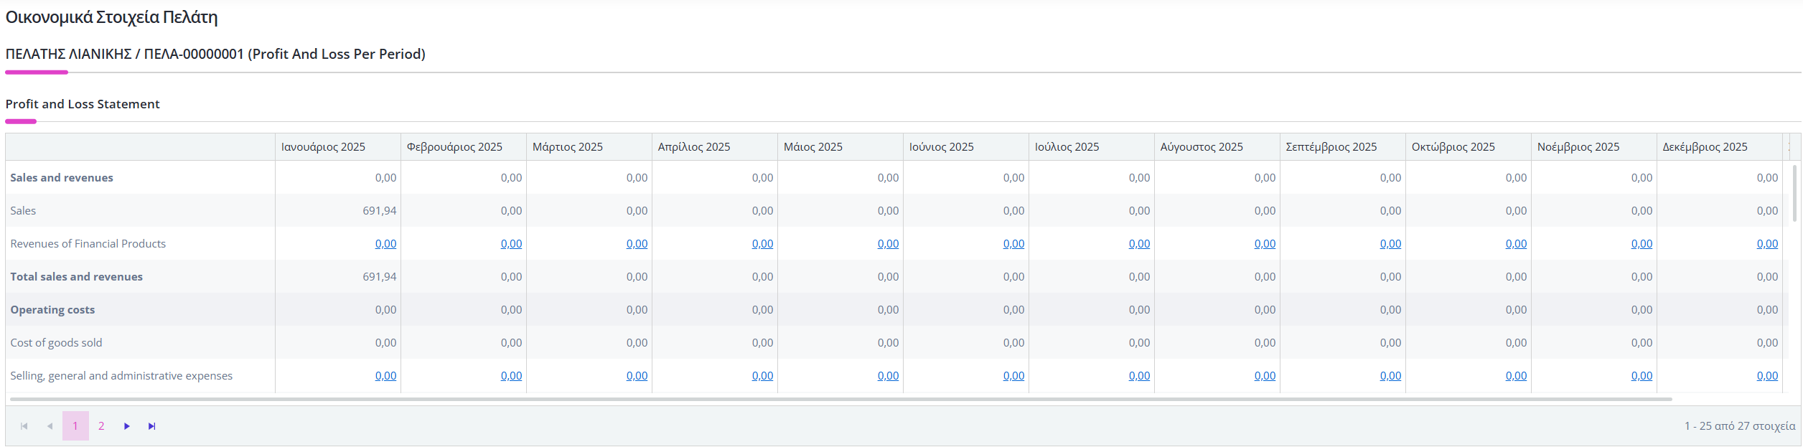Open Revenues of Financial Products value for Ιούνιος 2025
This screenshot has width=1803, height=447.
pyautogui.click(x=1013, y=244)
